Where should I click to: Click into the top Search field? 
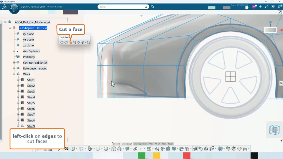[x=121, y=7]
